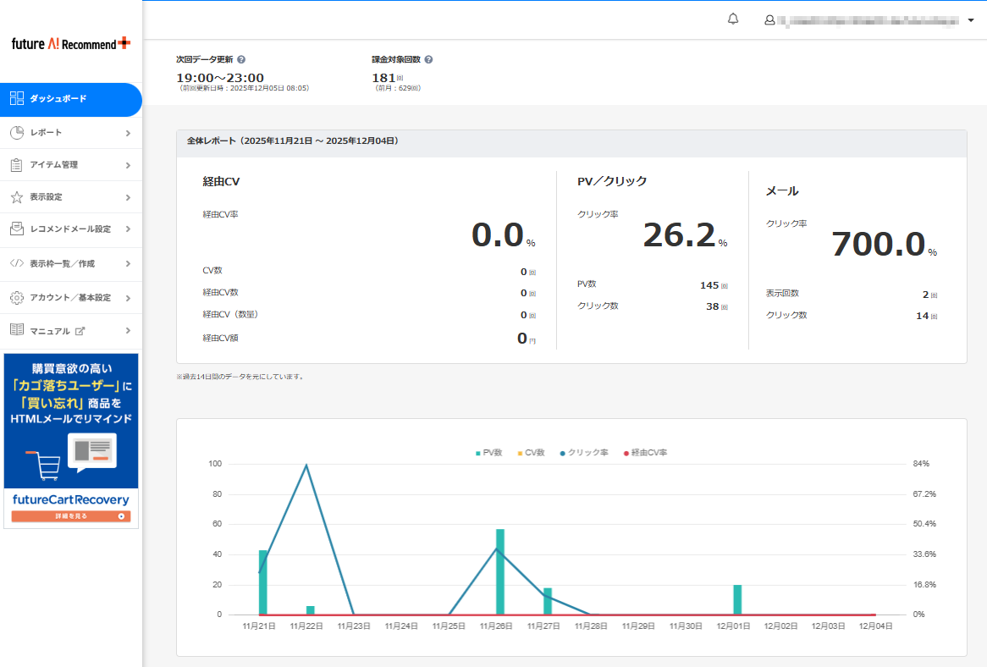The width and height of the screenshot is (987, 667).
Task: Click the clipboard icon for アイテム管理
Action: click(17, 165)
